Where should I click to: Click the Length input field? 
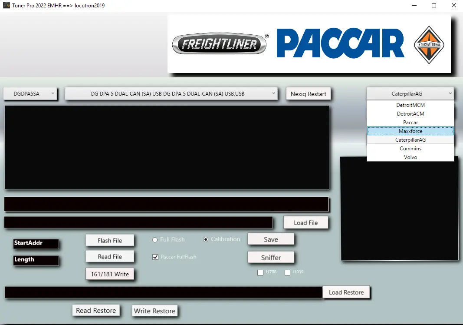[36, 260]
